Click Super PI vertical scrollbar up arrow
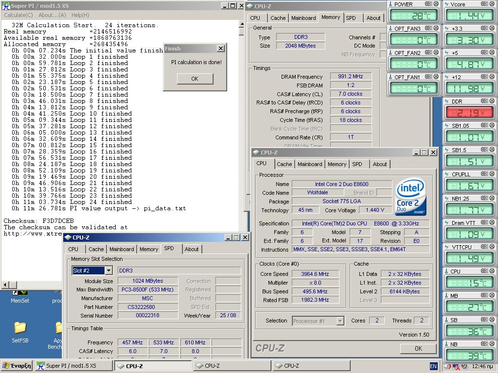This screenshot has height=373, width=498. pyautogui.click(x=242, y=24)
